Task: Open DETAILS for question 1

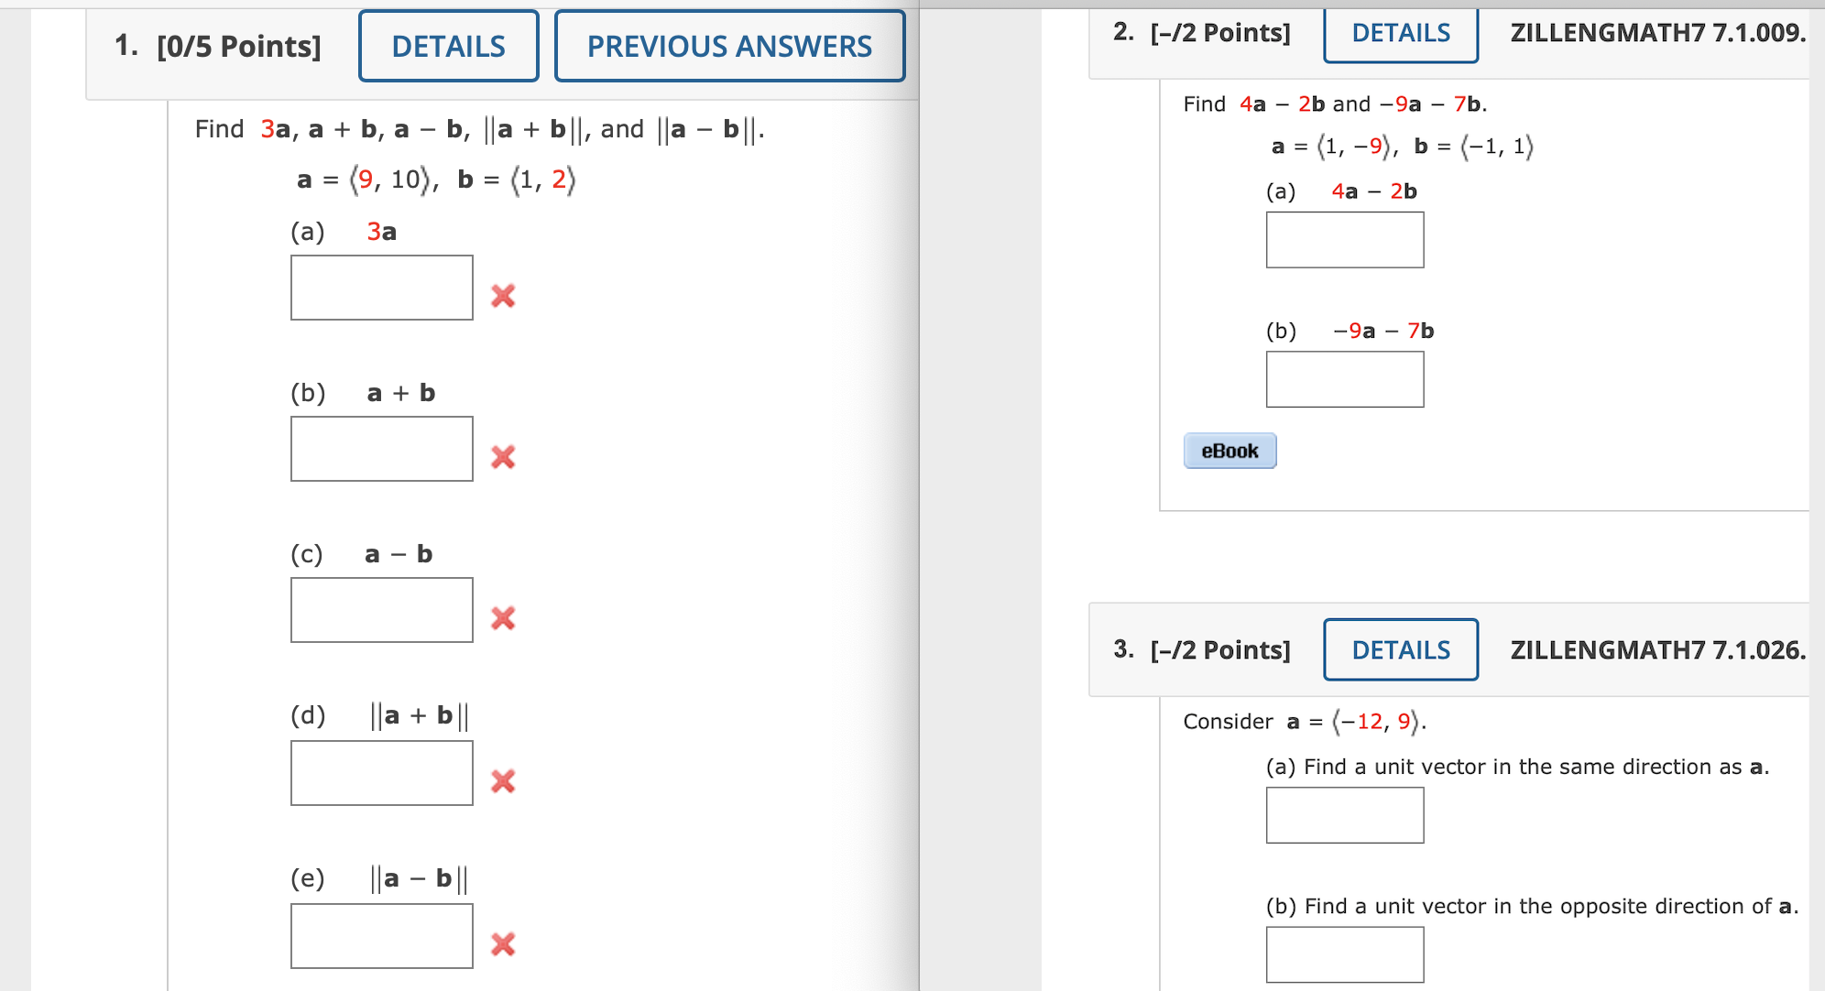Action: tap(448, 45)
